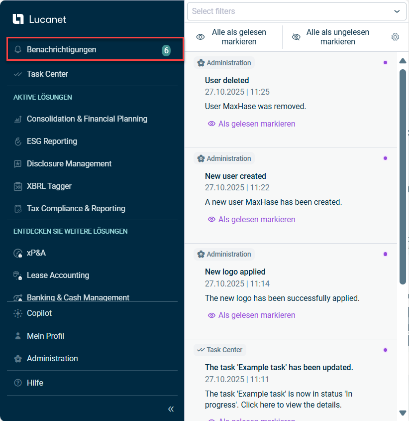This screenshot has width=409, height=421.
Task: Mark all notifications as unread
Action: 331,37
